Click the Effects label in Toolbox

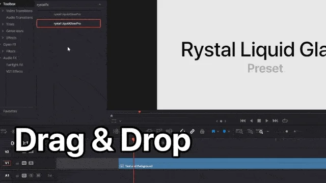[11, 38]
